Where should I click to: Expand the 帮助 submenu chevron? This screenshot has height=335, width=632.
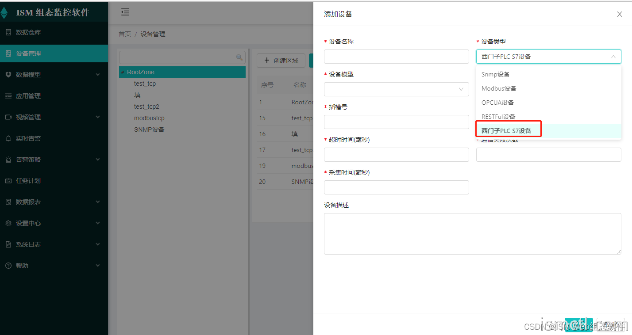(98, 266)
